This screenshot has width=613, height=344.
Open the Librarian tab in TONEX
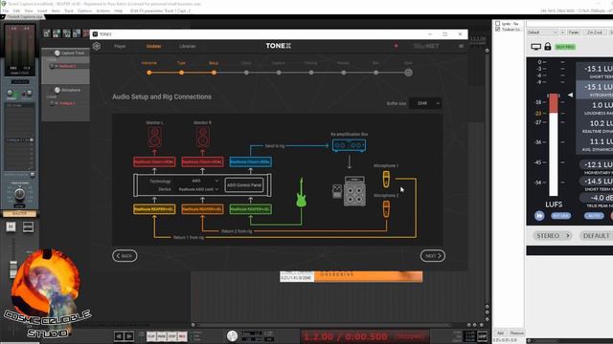[x=188, y=46]
